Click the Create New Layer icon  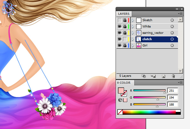tap(163, 76)
